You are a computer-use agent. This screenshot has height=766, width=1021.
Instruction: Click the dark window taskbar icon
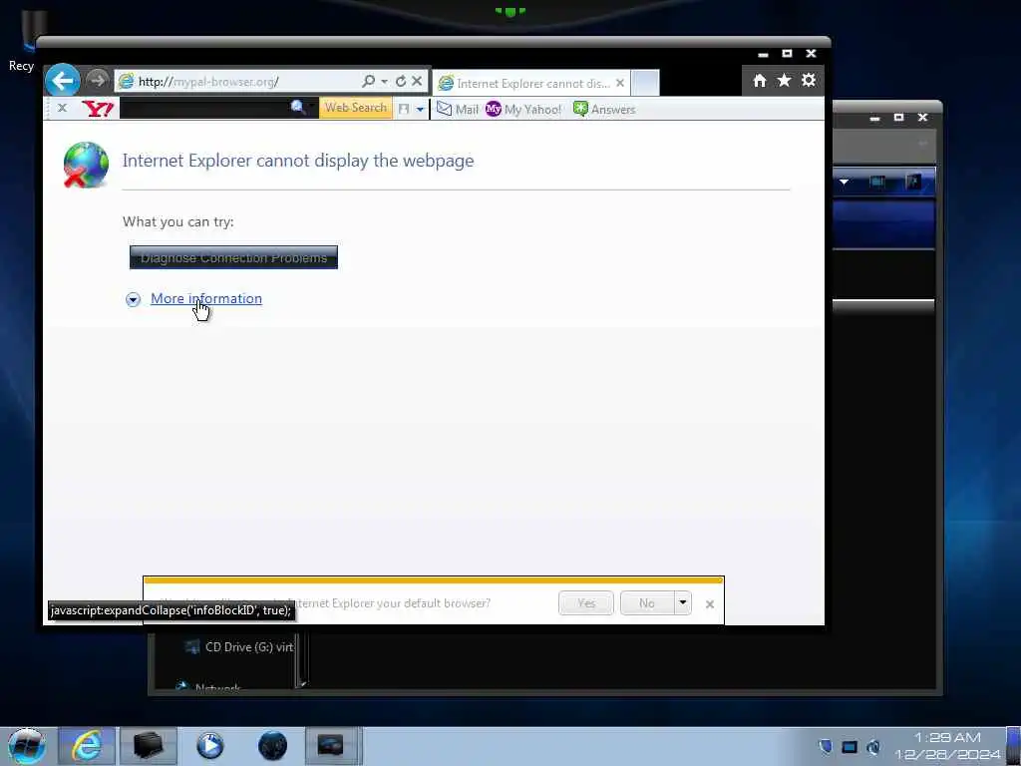[x=331, y=746]
